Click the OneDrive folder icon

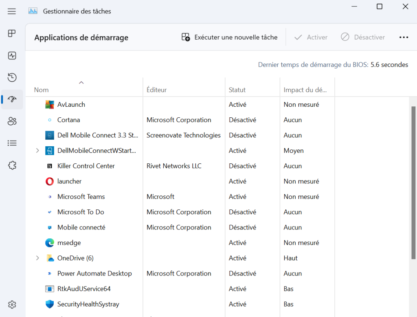50,258
